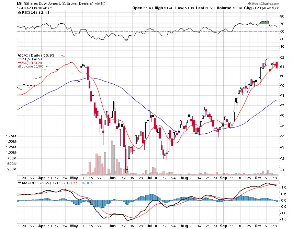This screenshot has width=292, height=229.
Task: Click the 90 level on the RSI axis
Action: 282,16
